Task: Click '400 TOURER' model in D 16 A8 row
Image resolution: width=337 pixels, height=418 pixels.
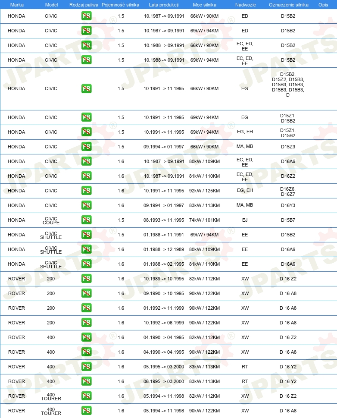Action: (x=51, y=412)
